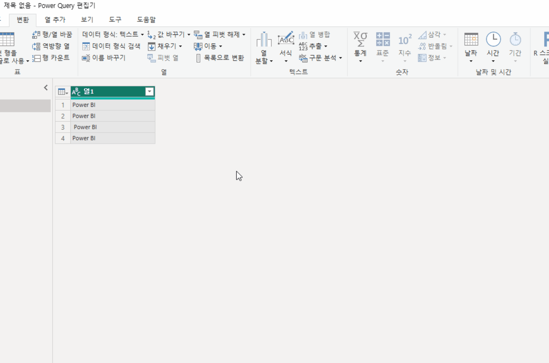Open the 도구 tab
Image resolution: width=549 pixels, height=363 pixels.
pyautogui.click(x=115, y=20)
